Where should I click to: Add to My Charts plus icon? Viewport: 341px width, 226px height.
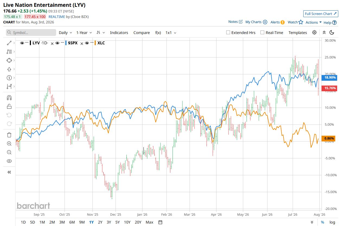point(265,22)
